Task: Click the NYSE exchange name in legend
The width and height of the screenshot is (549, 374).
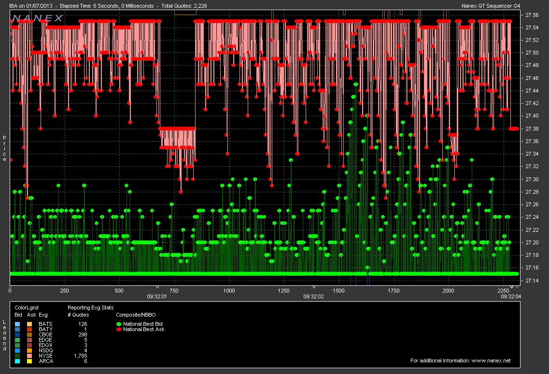Action: click(45, 356)
